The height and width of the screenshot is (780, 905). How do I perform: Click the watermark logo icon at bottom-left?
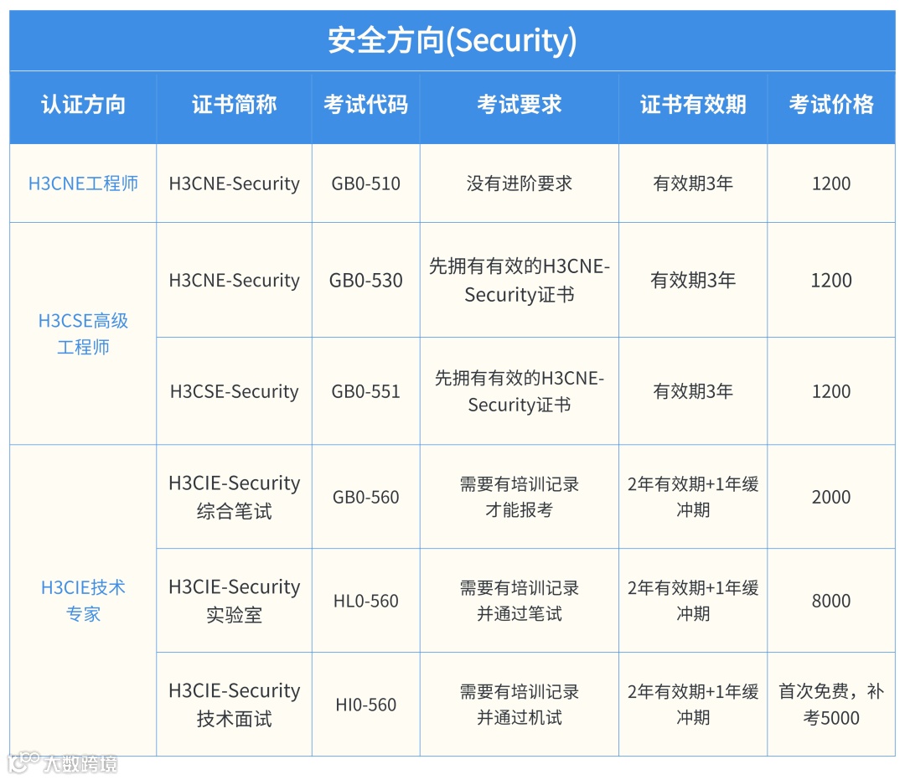(x=23, y=761)
